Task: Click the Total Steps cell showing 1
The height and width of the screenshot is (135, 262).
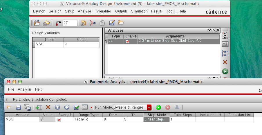Action: (183, 120)
